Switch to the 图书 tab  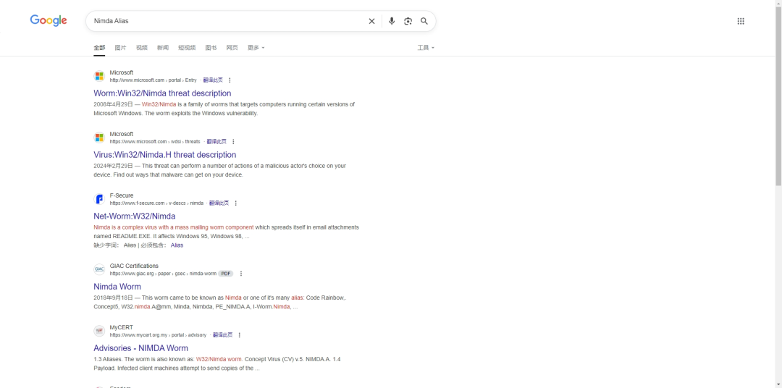(x=211, y=48)
